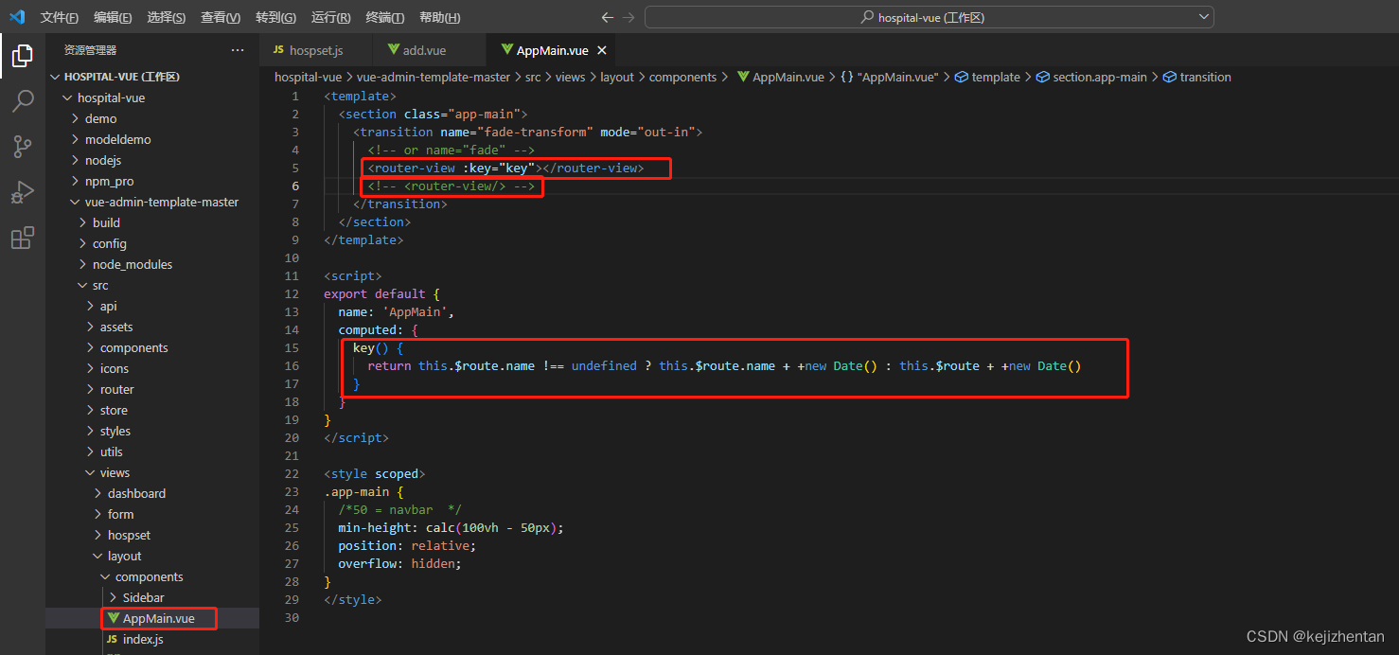Open the 文件(F) menu
Screen dimensions: 1399x655
click(60, 18)
